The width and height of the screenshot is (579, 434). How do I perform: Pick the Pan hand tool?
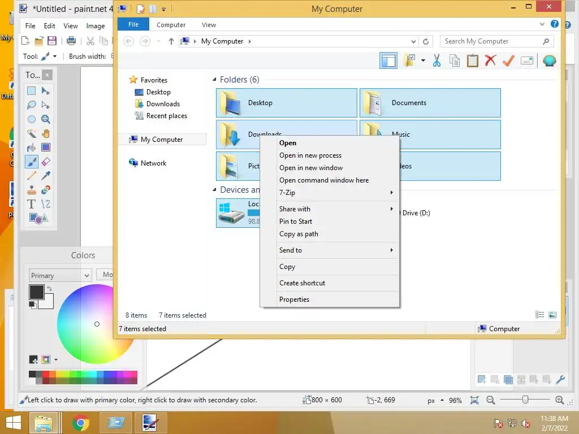point(46,133)
